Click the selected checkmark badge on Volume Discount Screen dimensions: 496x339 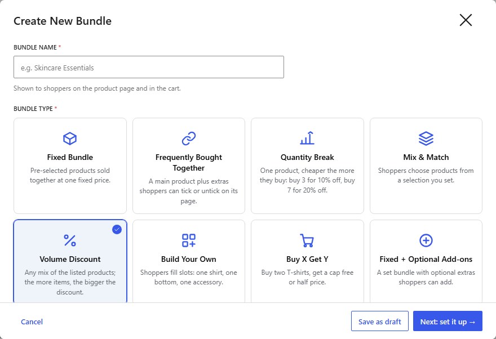(x=117, y=229)
